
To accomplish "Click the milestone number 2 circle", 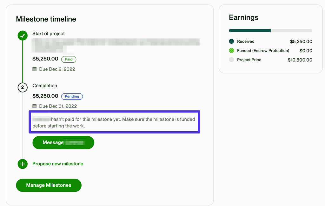I will pyautogui.click(x=23, y=87).
